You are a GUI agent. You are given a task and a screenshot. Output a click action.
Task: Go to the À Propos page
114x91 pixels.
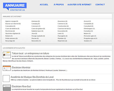point(59,5)
